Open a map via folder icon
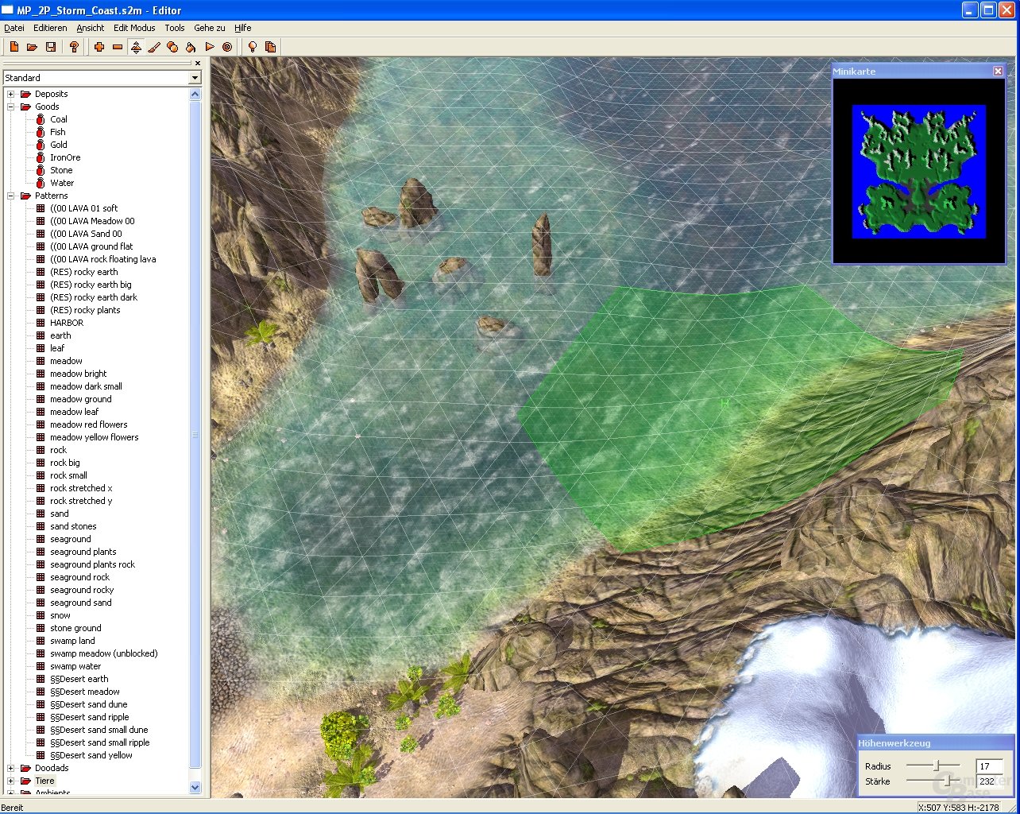 tap(33, 47)
